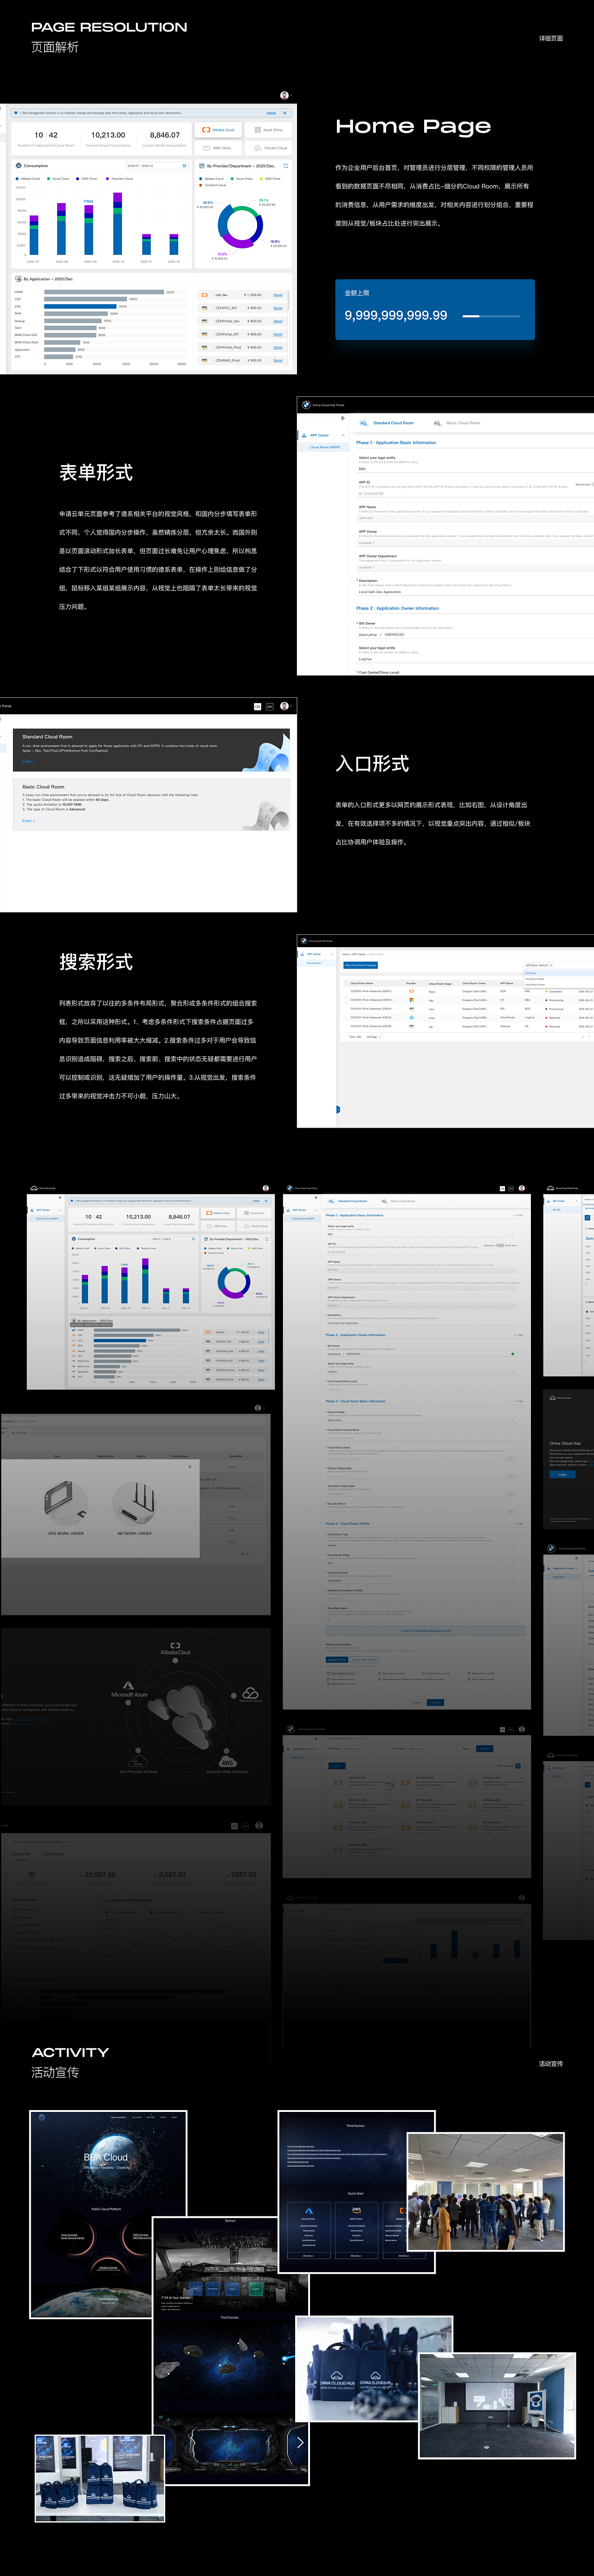Refresh By Provider/Department chart in large dashboard

pos(286,166)
